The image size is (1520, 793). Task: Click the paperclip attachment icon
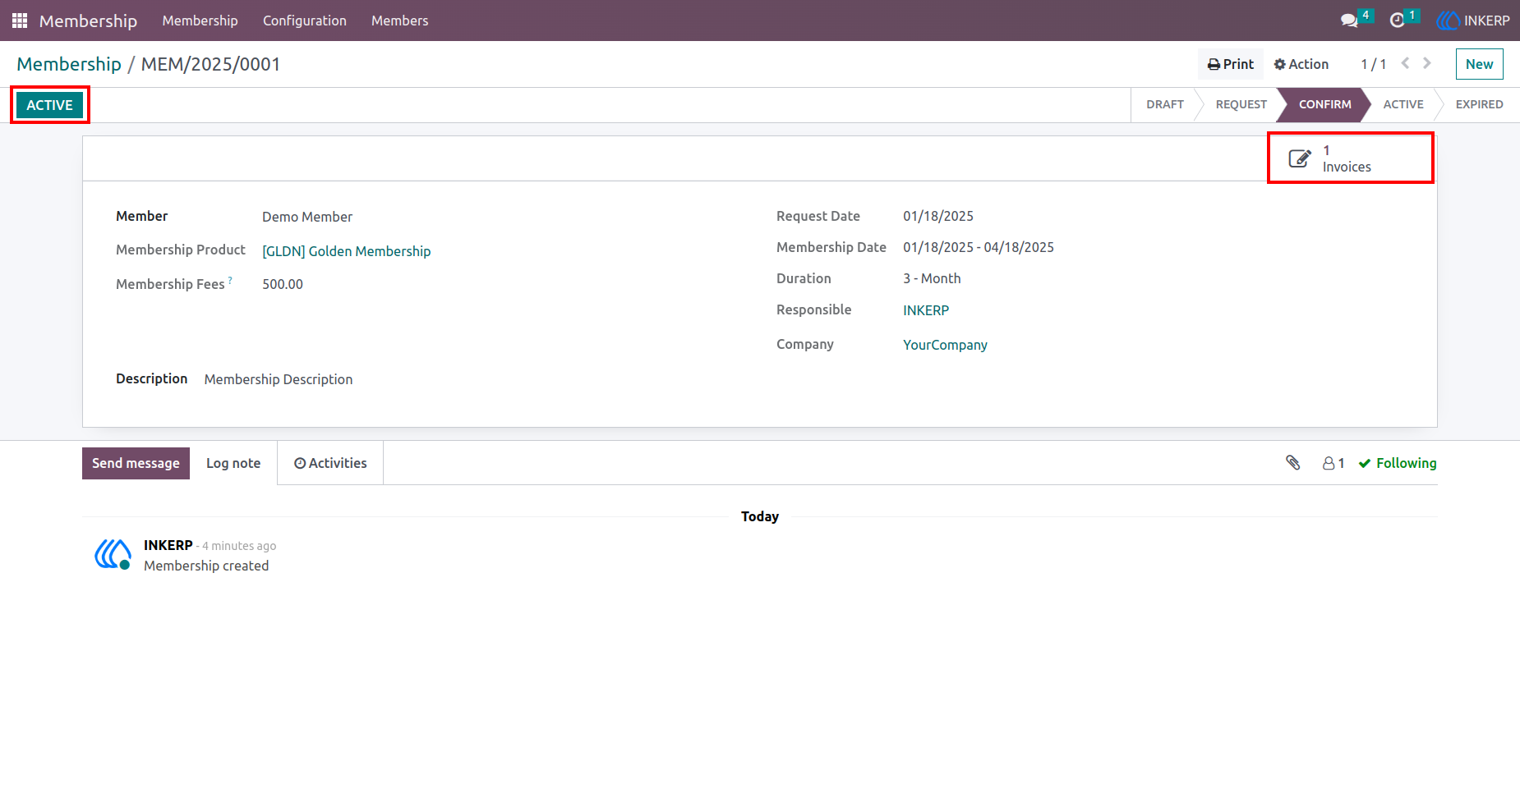point(1293,463)
